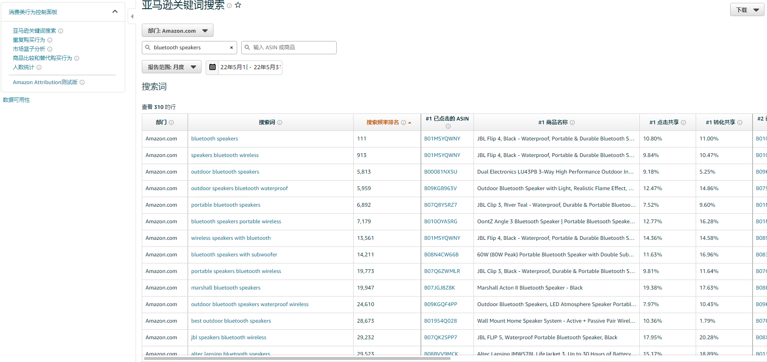767x362 pixels.
Task: Open the 下载 dropdown button
Action: 747,10
